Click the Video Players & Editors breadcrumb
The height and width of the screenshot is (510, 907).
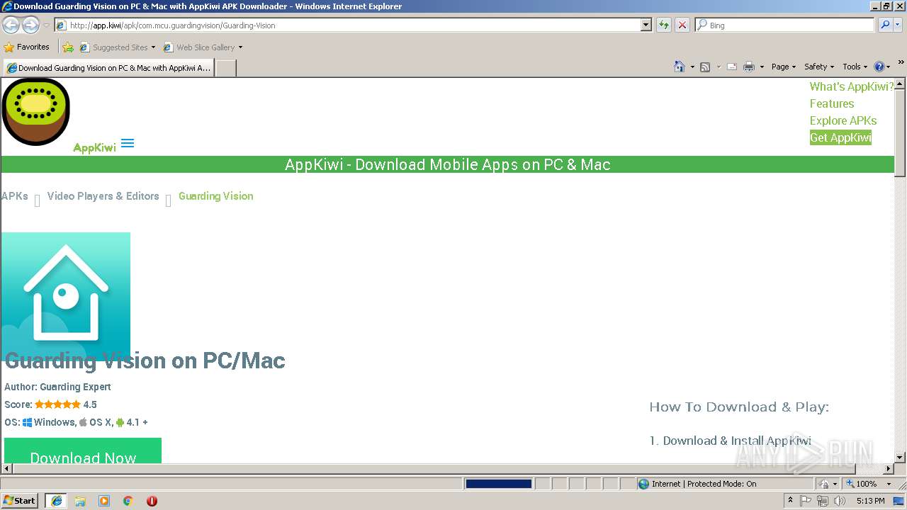[103, 196]
